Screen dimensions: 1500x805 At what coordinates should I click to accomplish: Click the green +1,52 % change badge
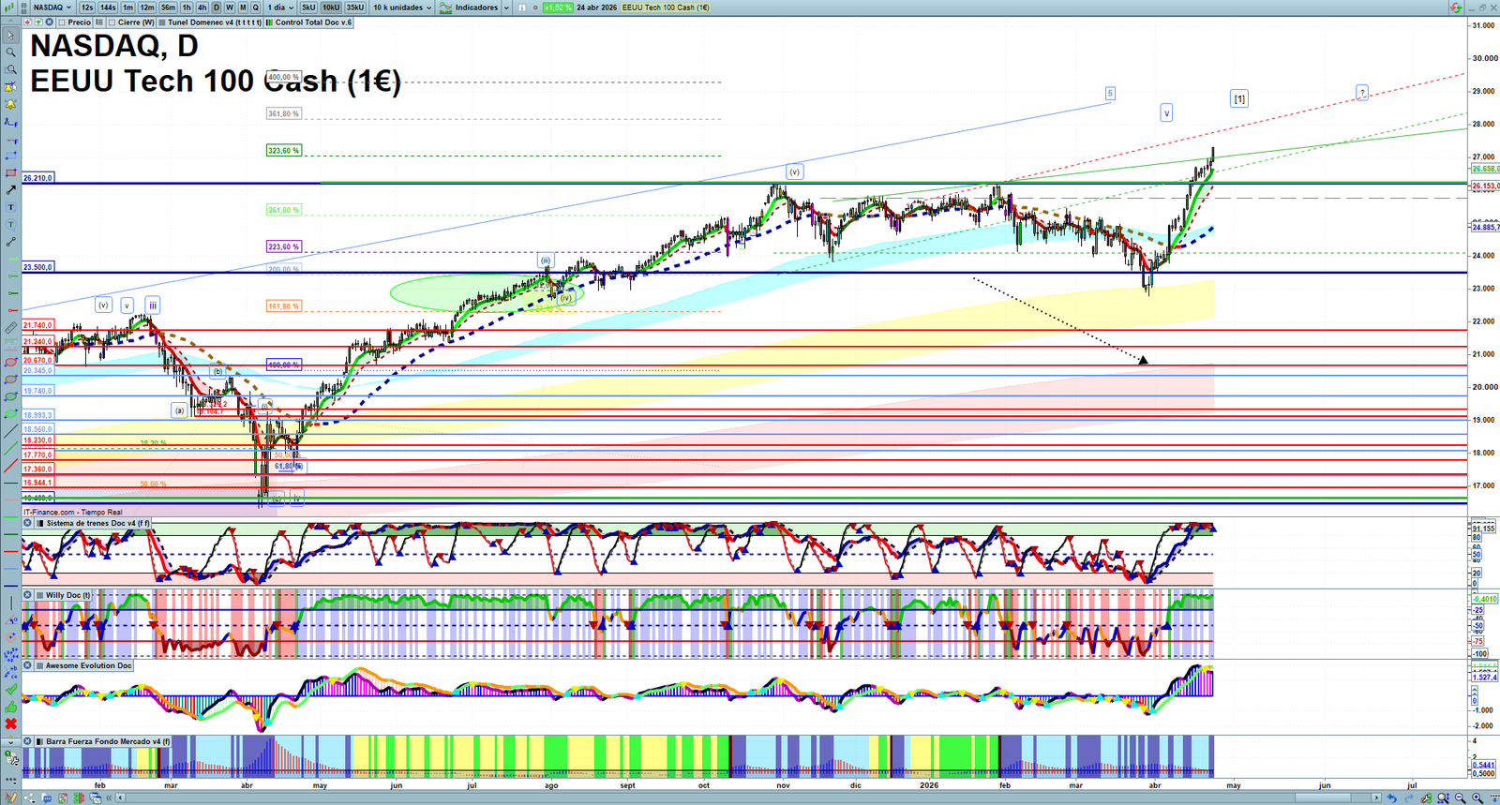tap(557, 7)
